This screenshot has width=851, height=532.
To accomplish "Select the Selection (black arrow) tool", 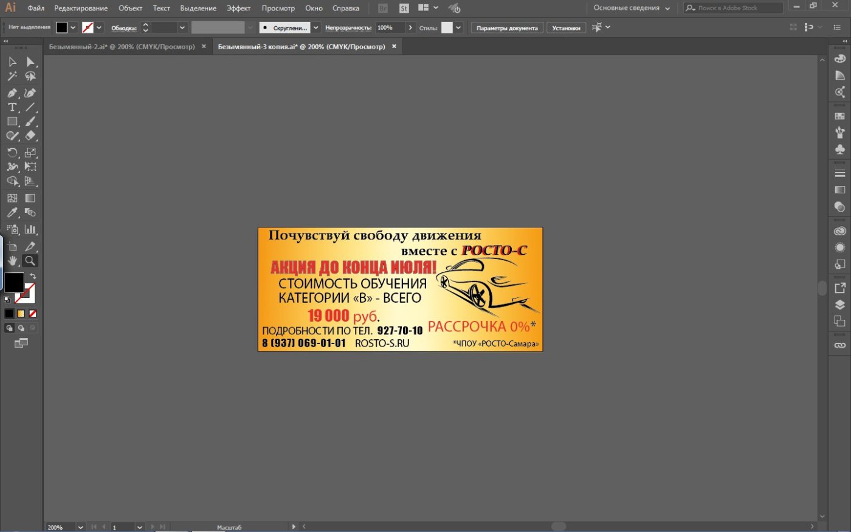I will [x=12, y=62].
